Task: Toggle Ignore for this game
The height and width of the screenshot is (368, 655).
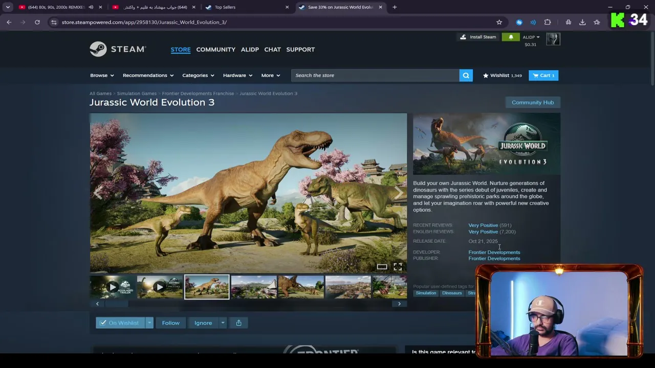Action: [x=203, y=323]
